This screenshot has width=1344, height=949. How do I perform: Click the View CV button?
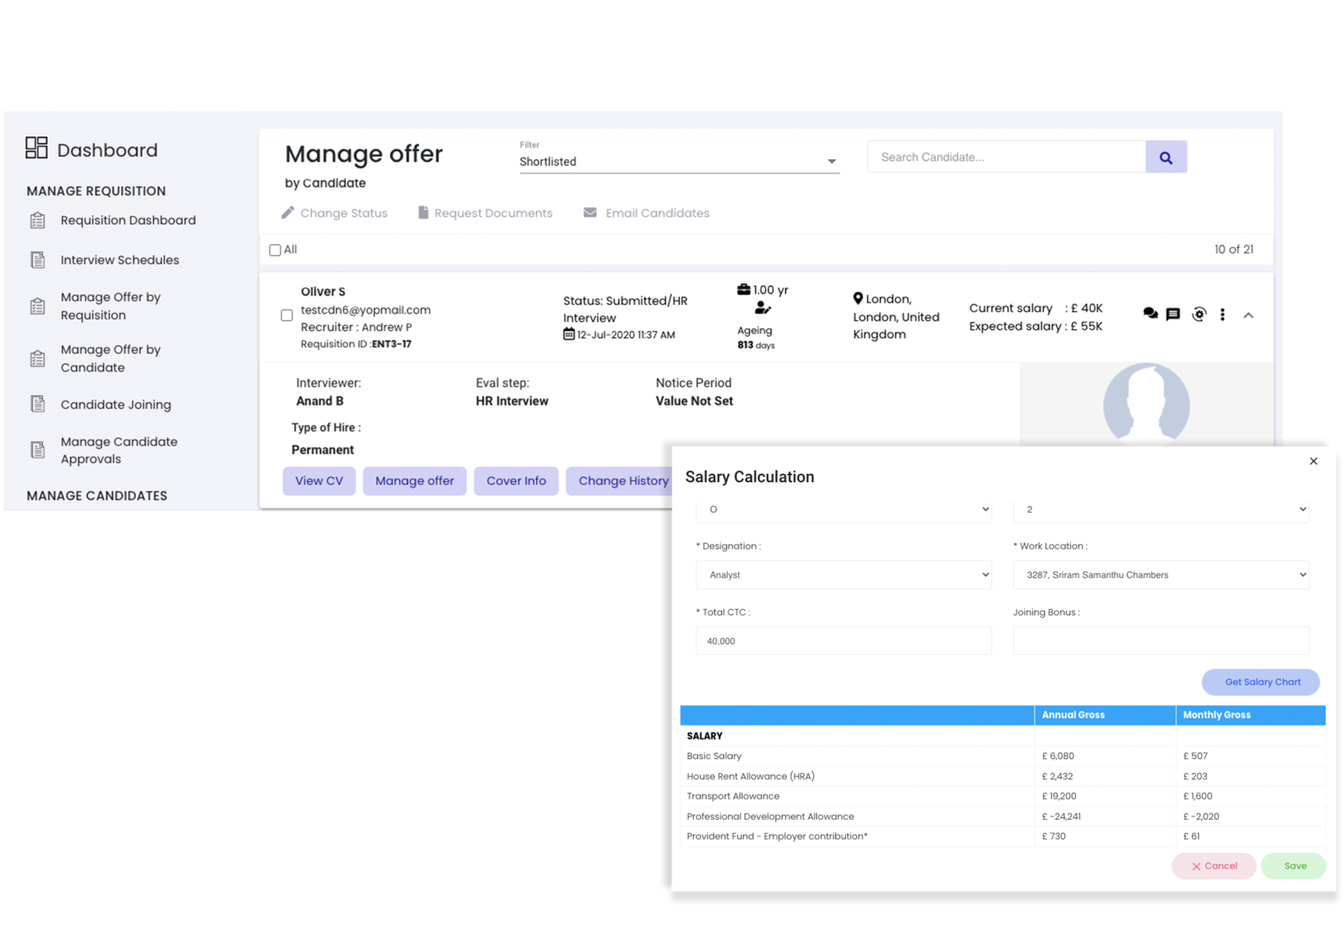click(319, 481)
